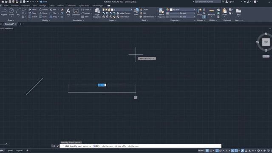
Task: Choose the Stretch command
Action: [x=33, y=17]
